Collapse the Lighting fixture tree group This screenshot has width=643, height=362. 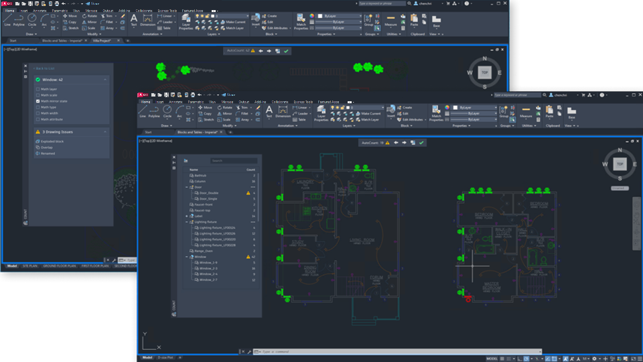point(187,222)
